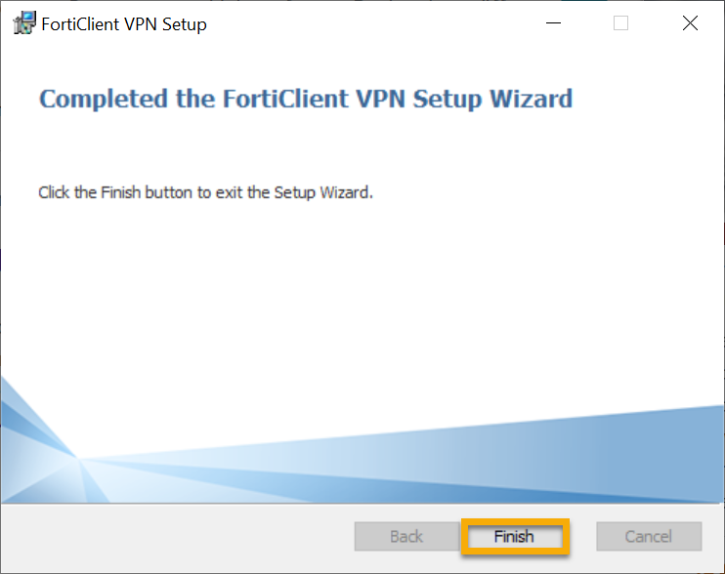Click the blank white area below the instruction
725x574 pixels.
point(362,293)
